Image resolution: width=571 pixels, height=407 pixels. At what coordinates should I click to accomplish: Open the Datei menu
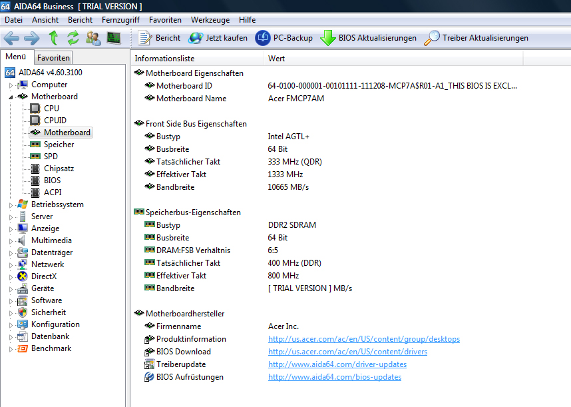click(x=13, y=20)
